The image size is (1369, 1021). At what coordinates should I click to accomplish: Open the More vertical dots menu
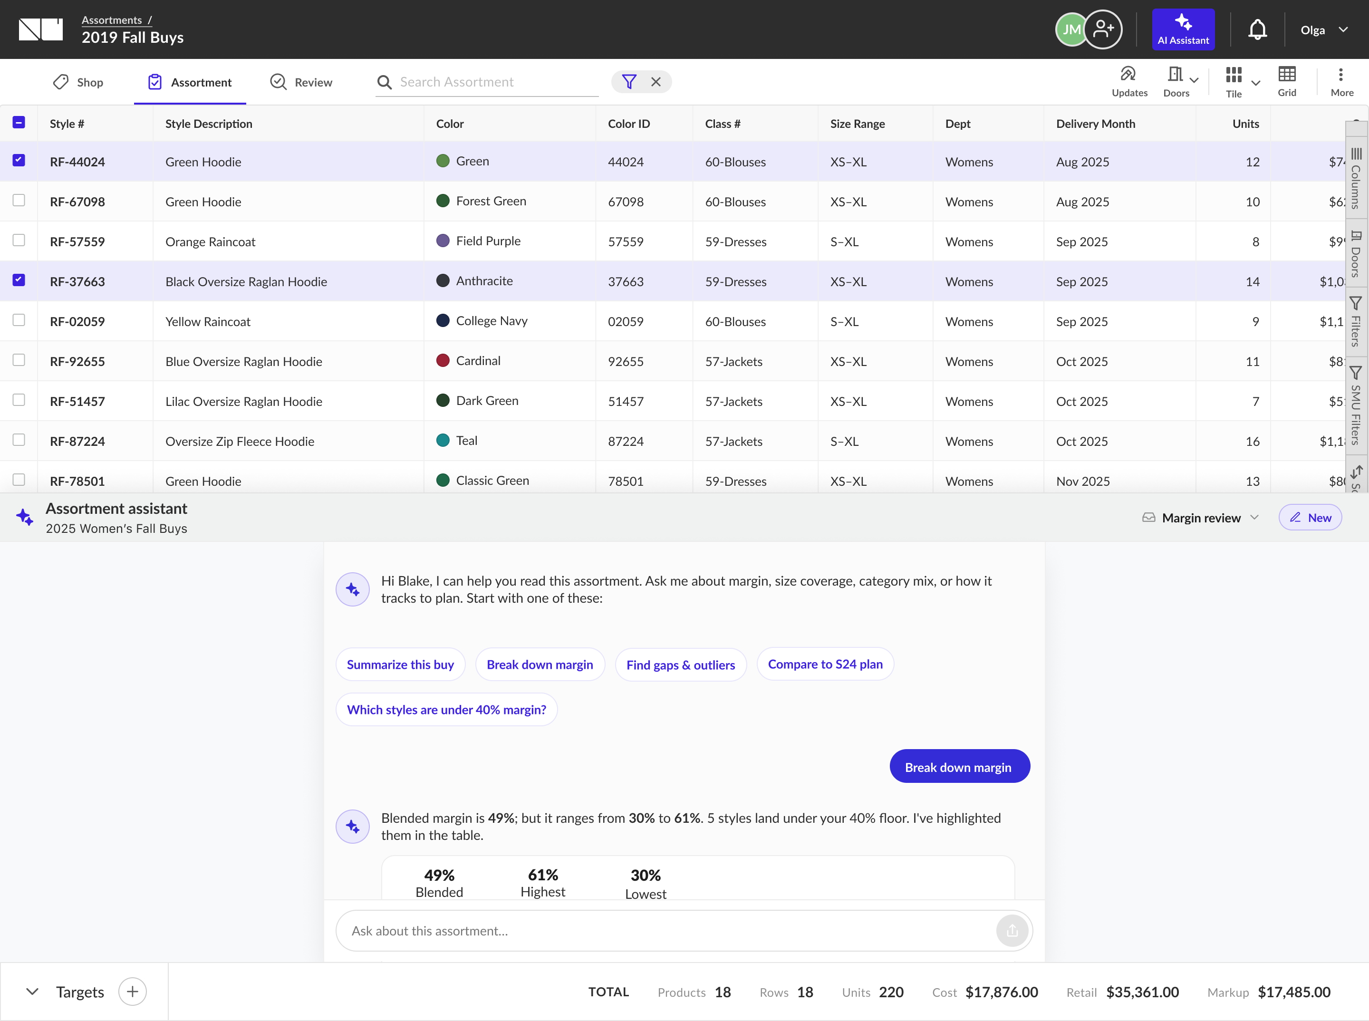click(x=1340, y=75)
